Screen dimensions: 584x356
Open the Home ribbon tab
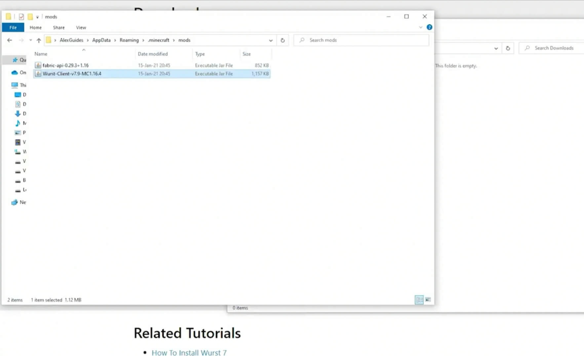[36, 27]
